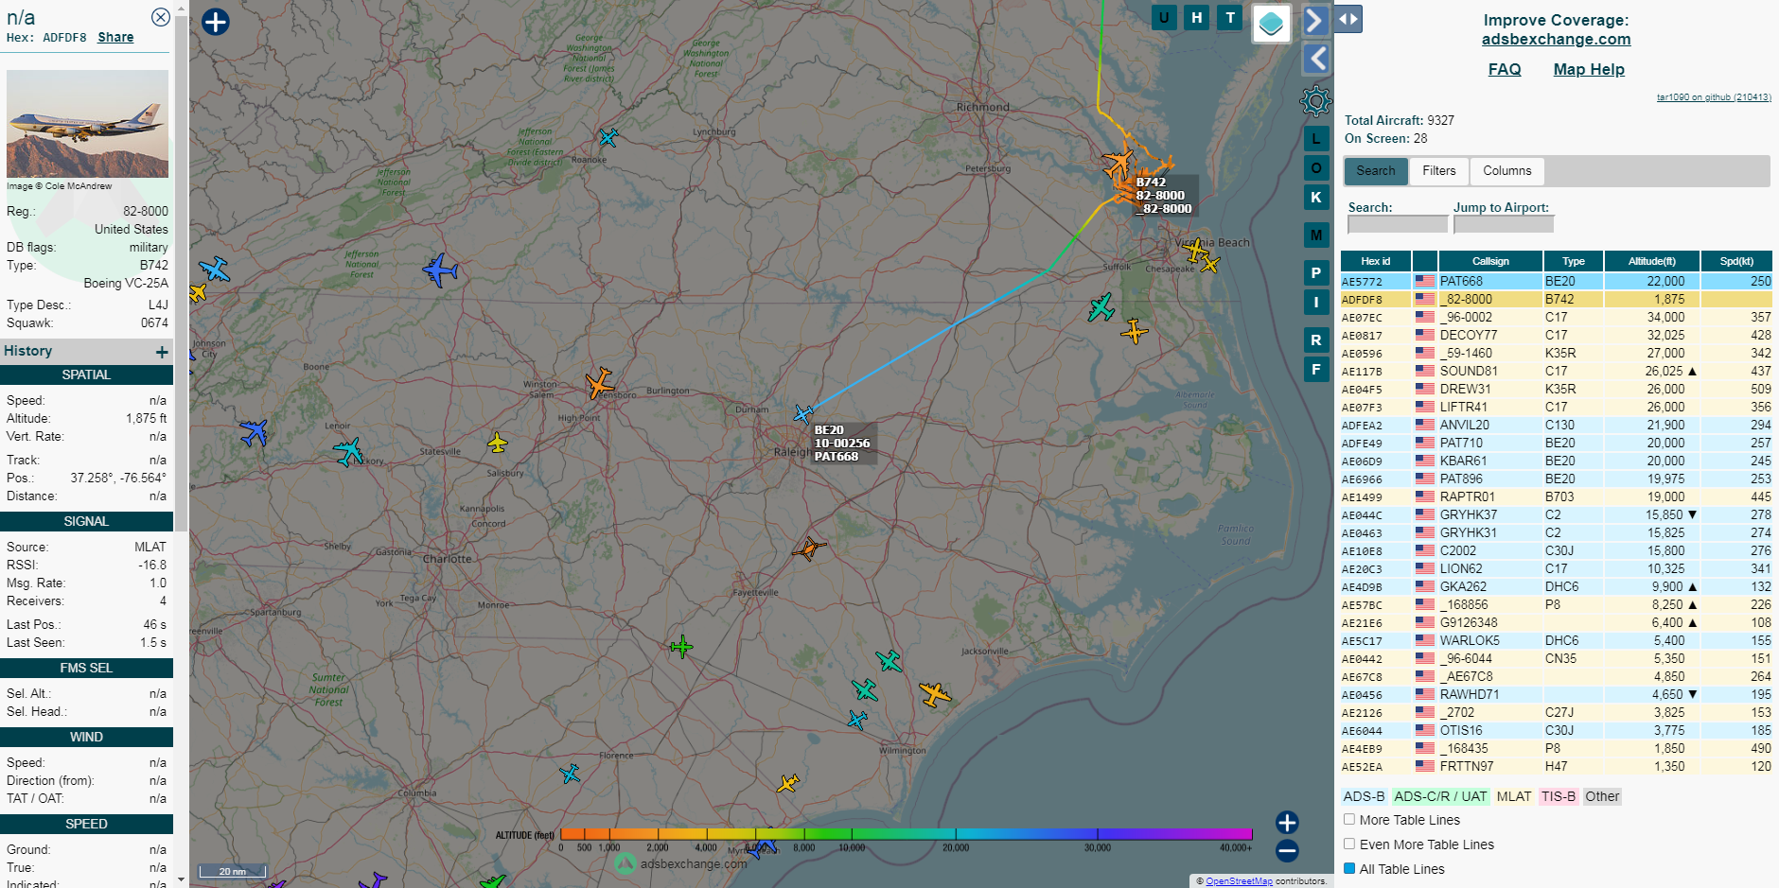Viewport: 1779px width, 888px height.
Task: Select the DECOY77 table row
Action: pyautogui.click(x=1557, y=335)
